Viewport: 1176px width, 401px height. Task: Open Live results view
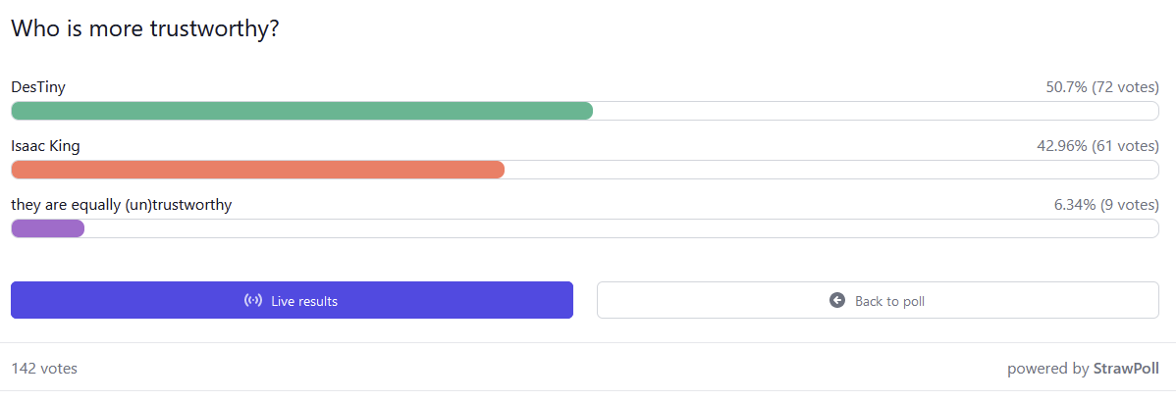coord(292,300)
